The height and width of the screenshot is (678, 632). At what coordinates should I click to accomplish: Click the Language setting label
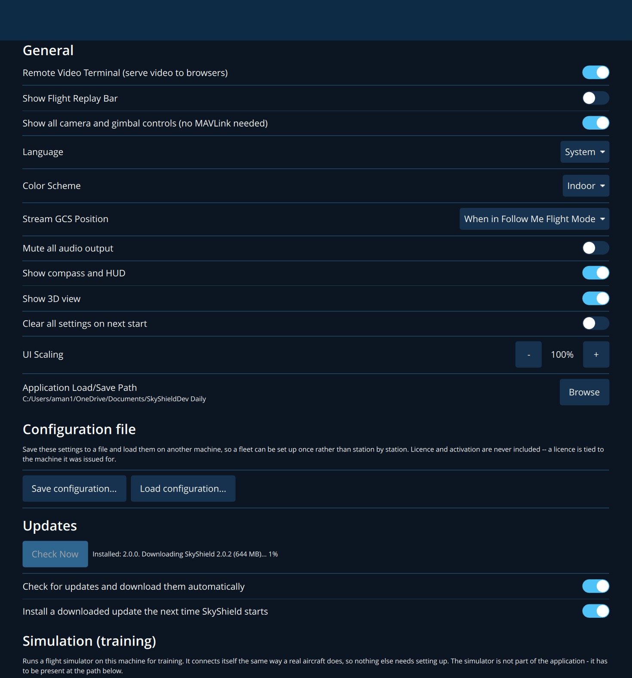tap(43, 152)
